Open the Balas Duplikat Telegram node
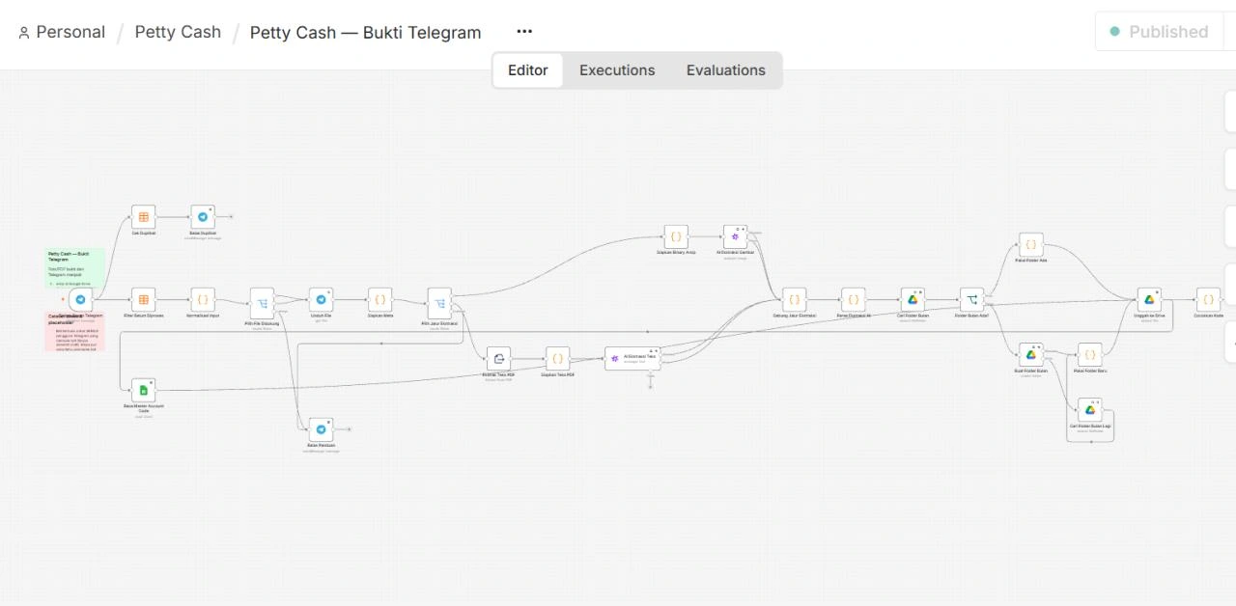Viewport: 1236px width, 606px height. click(x=203, y=217)
